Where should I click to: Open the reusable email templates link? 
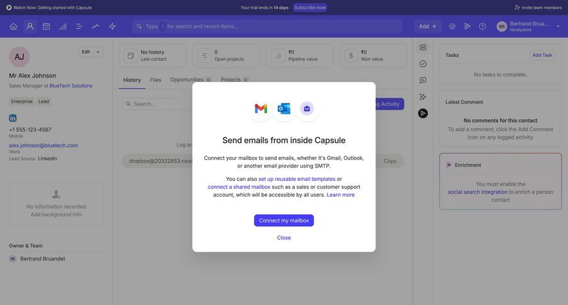[297, 179]
